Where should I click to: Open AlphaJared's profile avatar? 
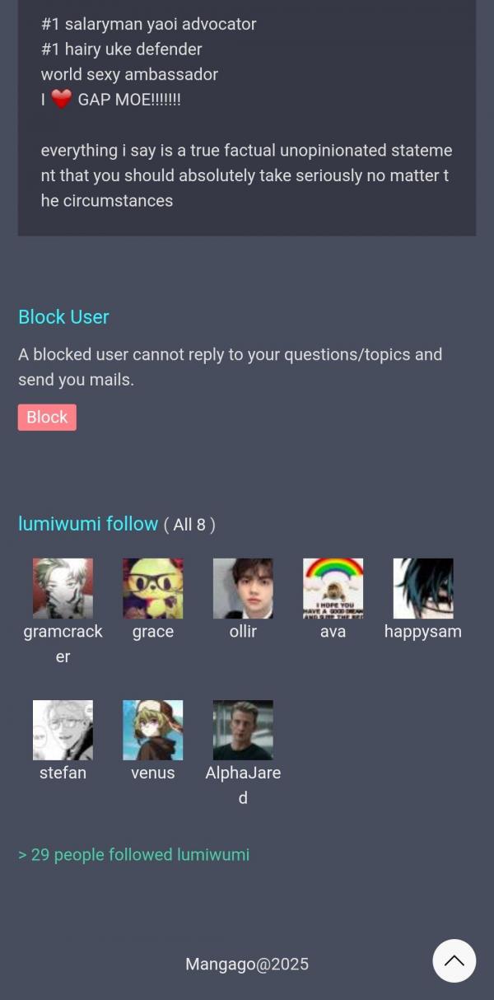[x=243, y=730]
